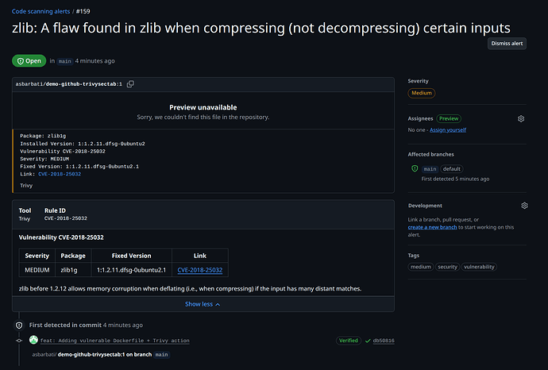Click the commit author avatar

tap(33, 341)
